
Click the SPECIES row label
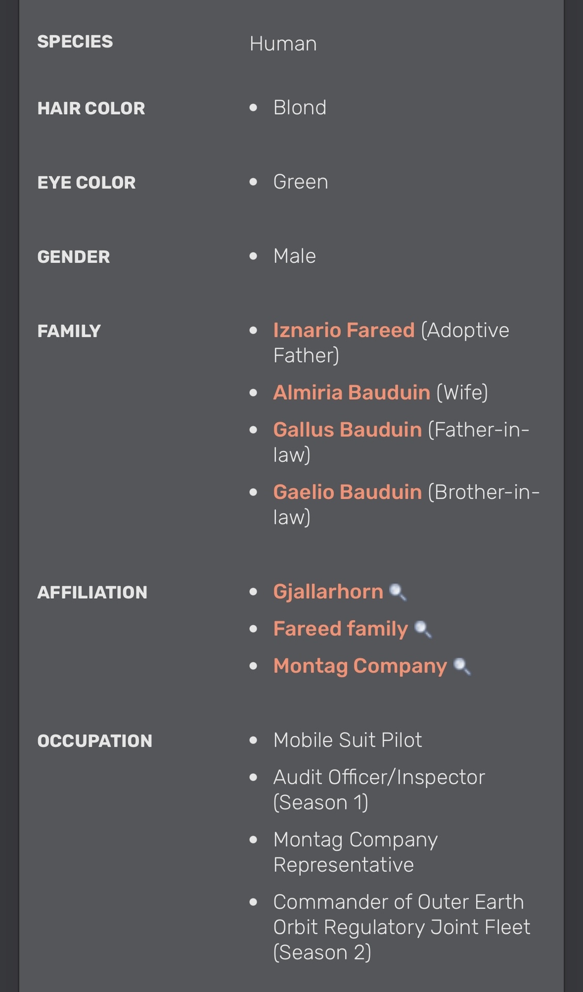pyautogui.click(x=75, y=42)
